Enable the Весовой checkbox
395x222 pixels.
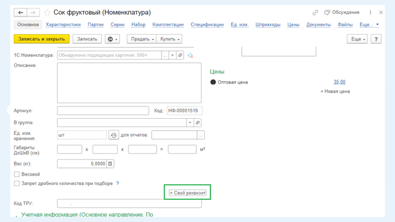pos(17,174)
